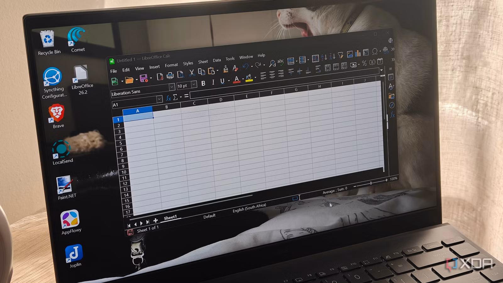This screenshot has height=283, width=503.
Task: Click the Cut scissors icon
Action: click(x=192, y=73)
